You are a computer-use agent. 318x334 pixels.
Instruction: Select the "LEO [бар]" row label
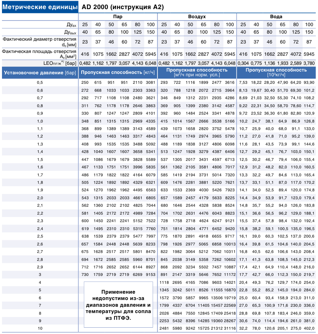[x=60, y=63]
